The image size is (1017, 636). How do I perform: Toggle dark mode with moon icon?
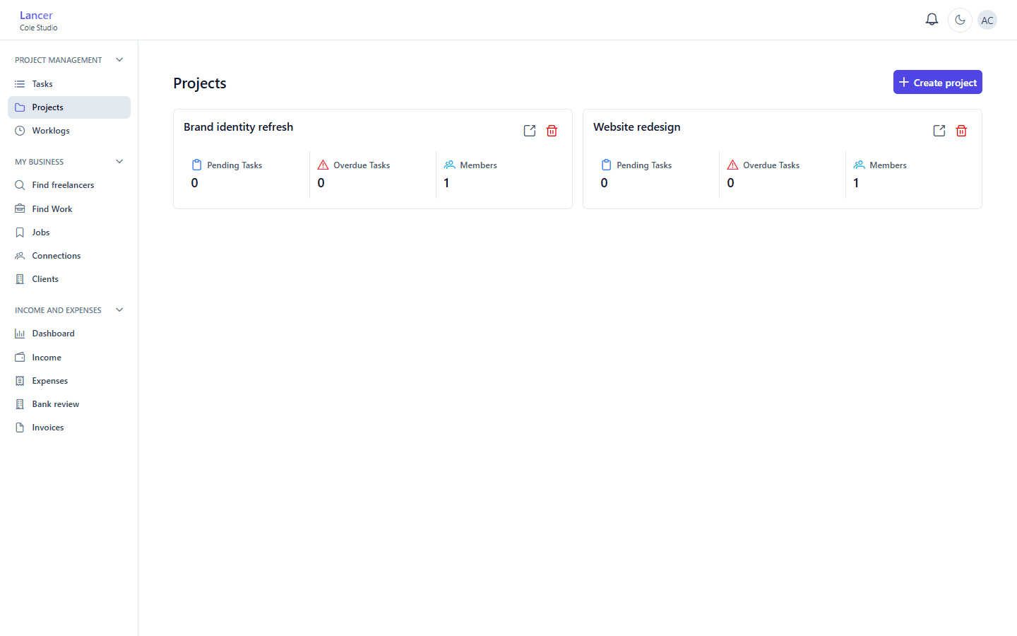point(960,20)
